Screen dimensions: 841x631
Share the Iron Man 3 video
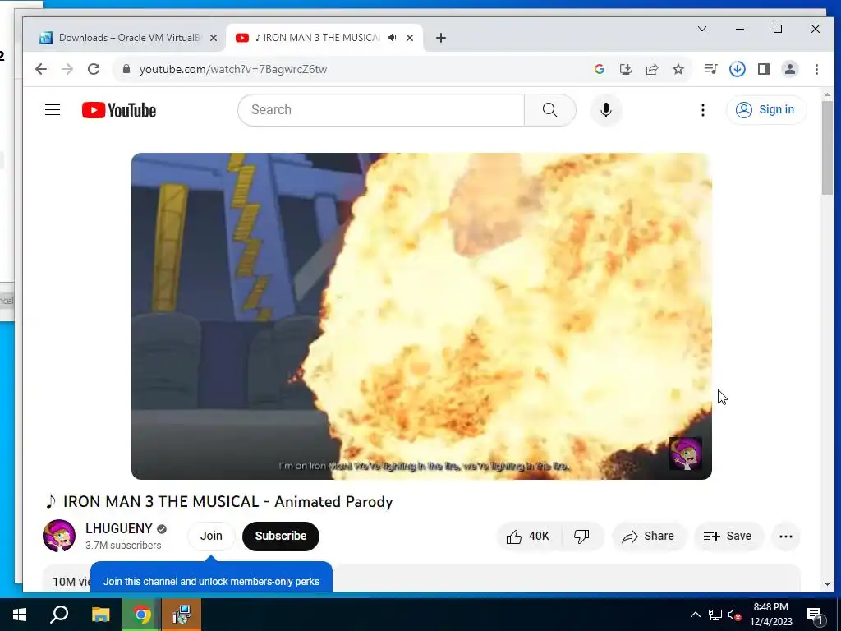point(648,536)
